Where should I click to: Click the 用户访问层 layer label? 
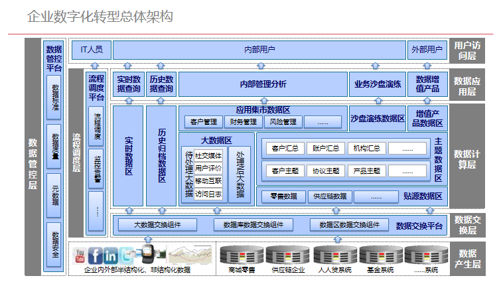pos(467,50)
